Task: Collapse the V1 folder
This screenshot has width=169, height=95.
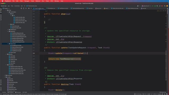Action: pyautogui.click(x=11, y=16)
